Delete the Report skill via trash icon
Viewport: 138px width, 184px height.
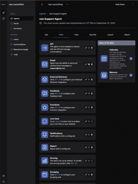(x=92, y=147)
